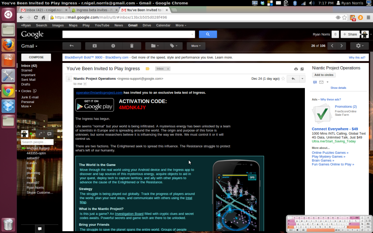Open the contact panel options arrow
Screen dimensions: 373x233
[x=327, y=82]
